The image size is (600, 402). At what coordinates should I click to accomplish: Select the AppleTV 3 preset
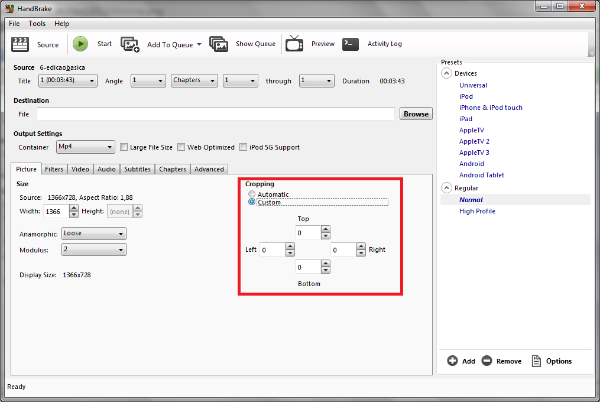point(474,153)
